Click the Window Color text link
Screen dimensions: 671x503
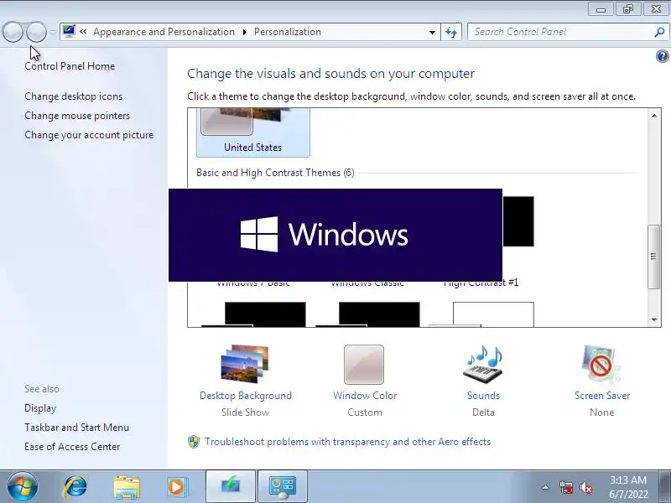pyautogui.click(x=365, y=396)
